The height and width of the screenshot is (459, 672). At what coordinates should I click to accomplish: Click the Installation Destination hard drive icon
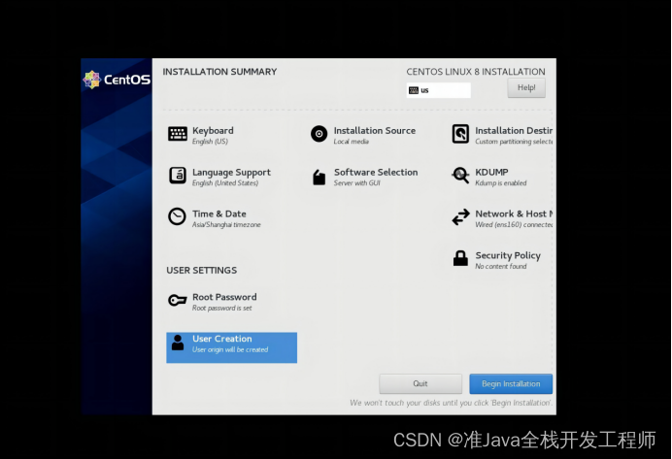pyautogui.click(x=460, y=134)
